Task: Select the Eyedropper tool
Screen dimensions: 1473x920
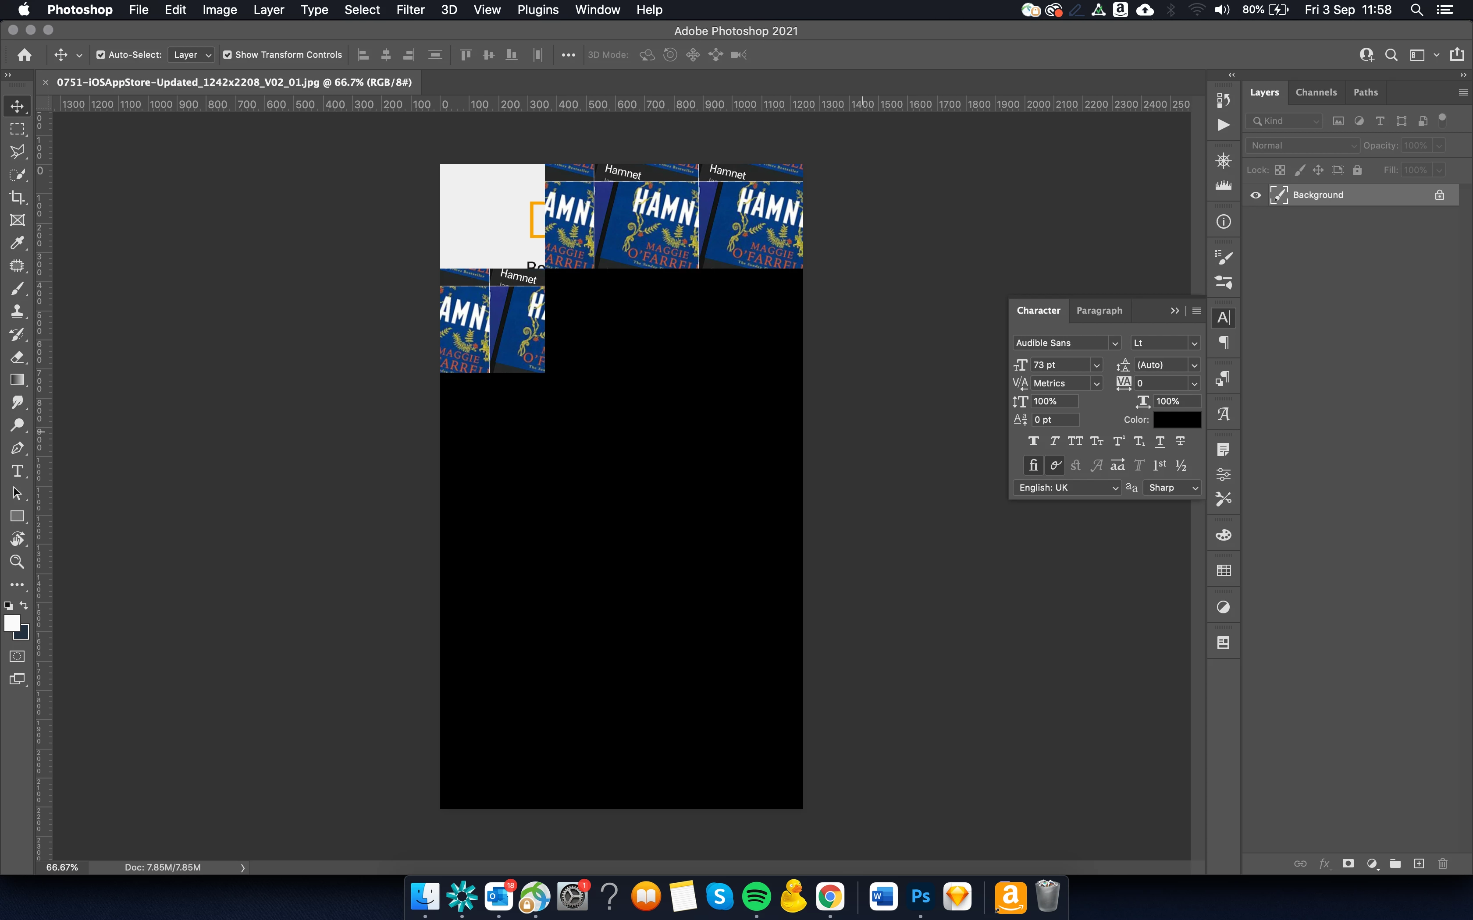Action: tap(17, 243)
